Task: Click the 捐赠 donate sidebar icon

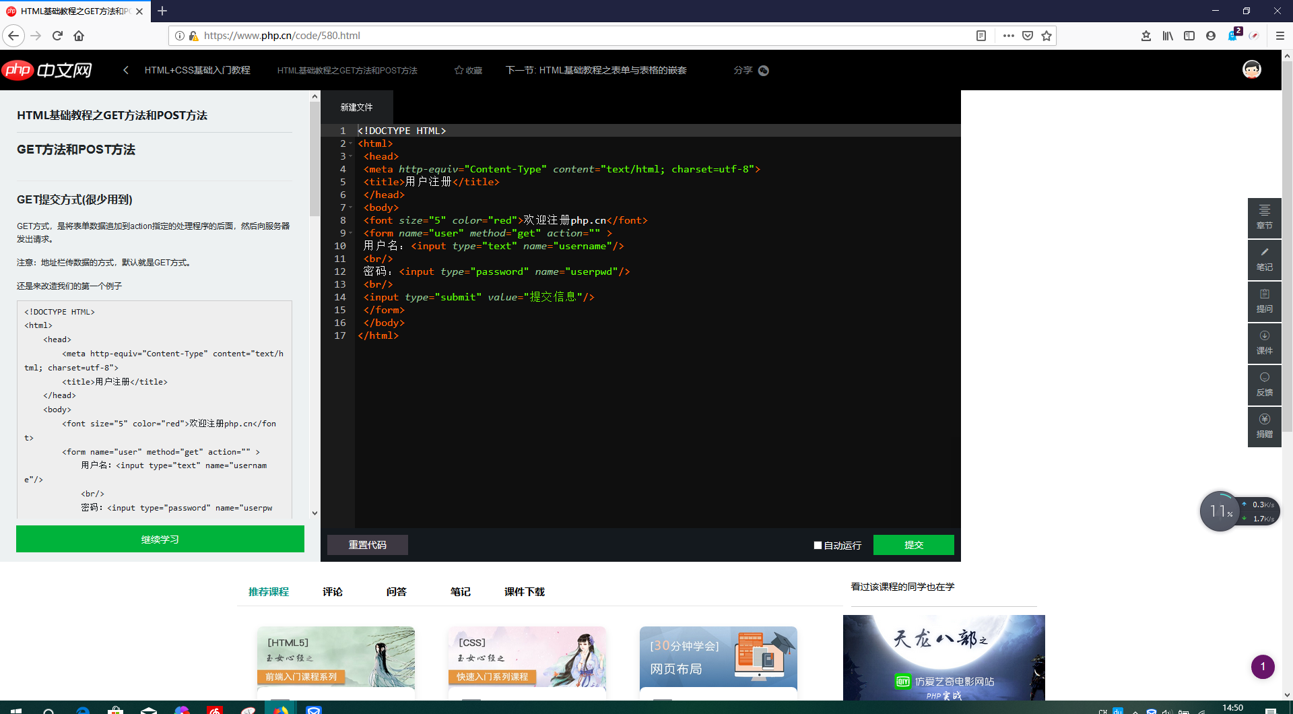Action: (x=1264, y=426)
